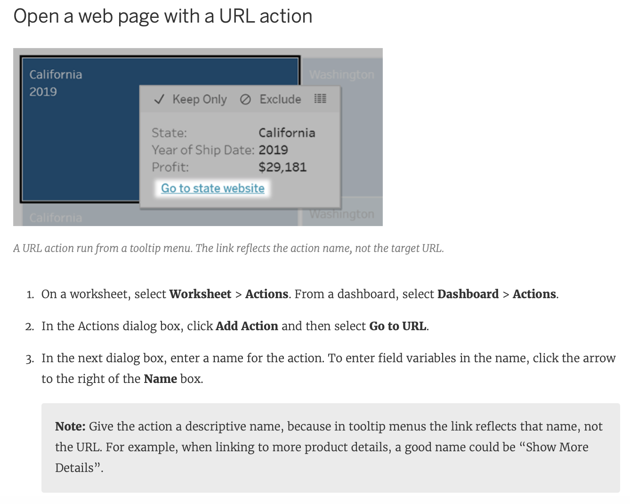Click the italic image caption text
This screenshot has width=630, height=504.
(228, 248)
